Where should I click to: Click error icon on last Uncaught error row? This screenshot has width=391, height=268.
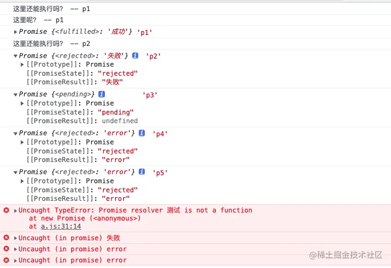(6, 260)
